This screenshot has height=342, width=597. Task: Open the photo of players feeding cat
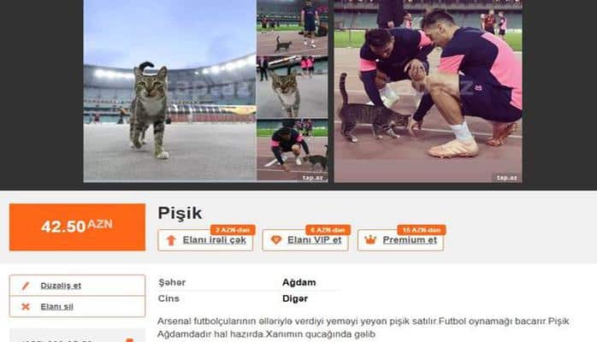click(x=428, y=91)
